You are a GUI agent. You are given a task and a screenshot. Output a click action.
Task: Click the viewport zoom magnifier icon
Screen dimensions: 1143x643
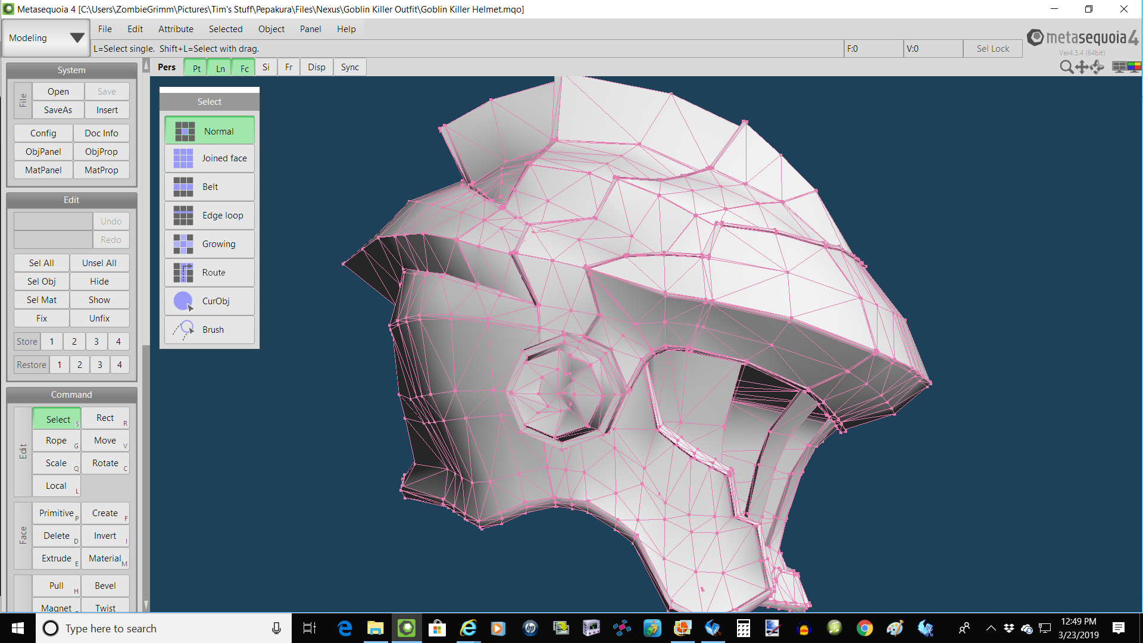click(1066, 67)
